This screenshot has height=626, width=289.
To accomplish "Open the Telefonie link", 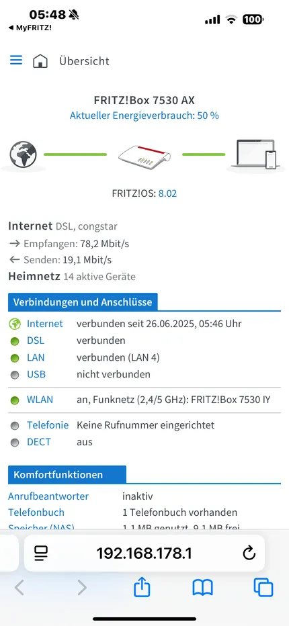I will point(48,425).
